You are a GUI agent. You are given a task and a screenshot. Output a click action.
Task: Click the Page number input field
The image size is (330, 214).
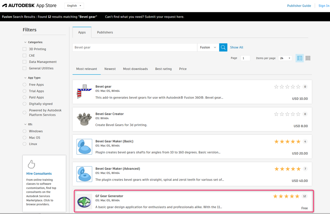tap(245, 58)
